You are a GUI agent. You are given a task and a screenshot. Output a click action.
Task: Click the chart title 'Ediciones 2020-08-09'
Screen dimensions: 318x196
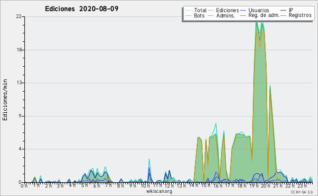pyautogui.click(x=82, y=9)
